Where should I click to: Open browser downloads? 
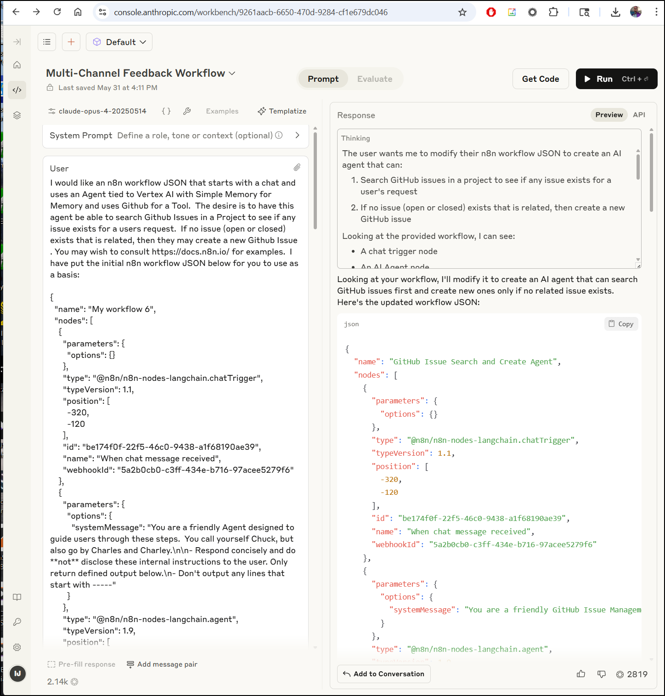[x=615, y=12]
